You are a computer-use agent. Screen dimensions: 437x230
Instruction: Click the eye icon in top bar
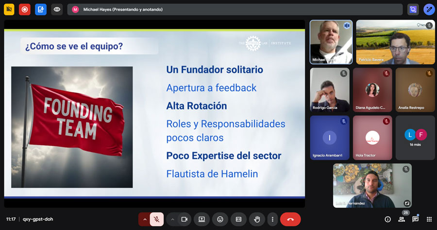(x=57, y=9)
